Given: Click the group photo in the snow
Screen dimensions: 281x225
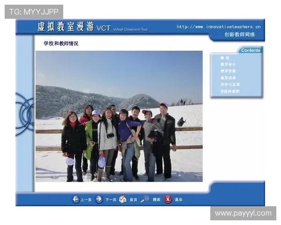Looking at the screenshot, I should (x=119, y=116).
